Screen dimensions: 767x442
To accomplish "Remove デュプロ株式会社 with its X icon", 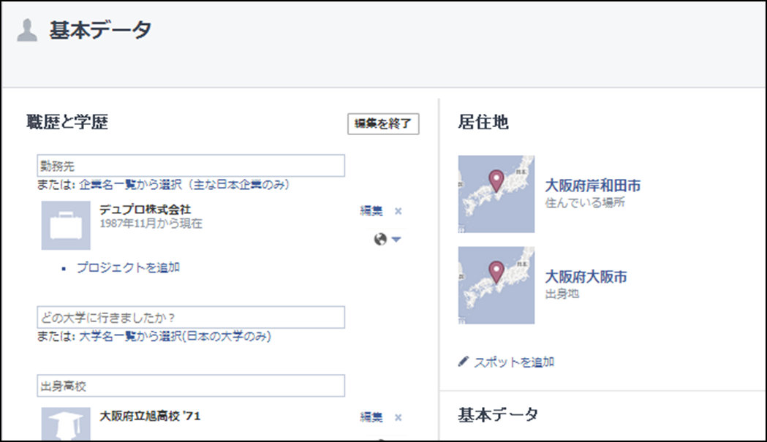I will [x=398, y=211].
